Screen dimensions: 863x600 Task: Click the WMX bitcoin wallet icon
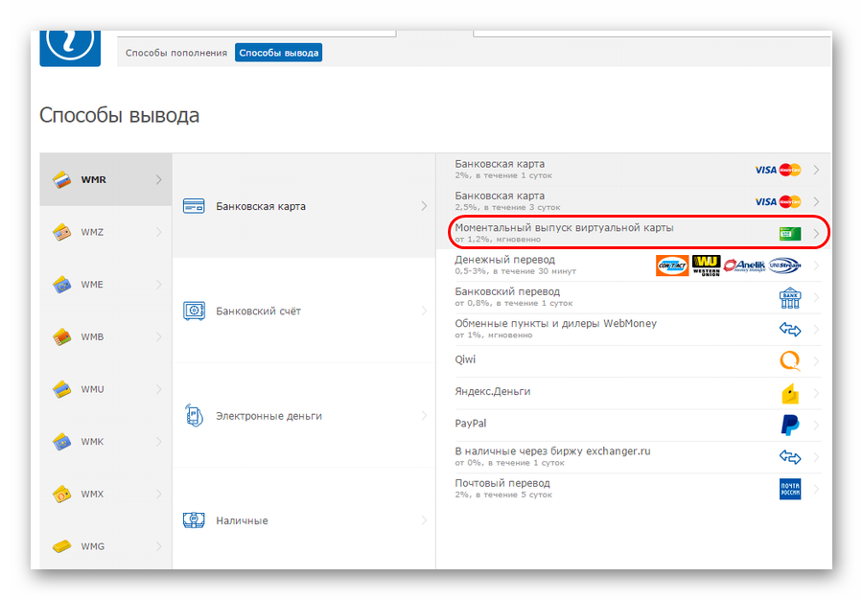click(x=61, y=494)
